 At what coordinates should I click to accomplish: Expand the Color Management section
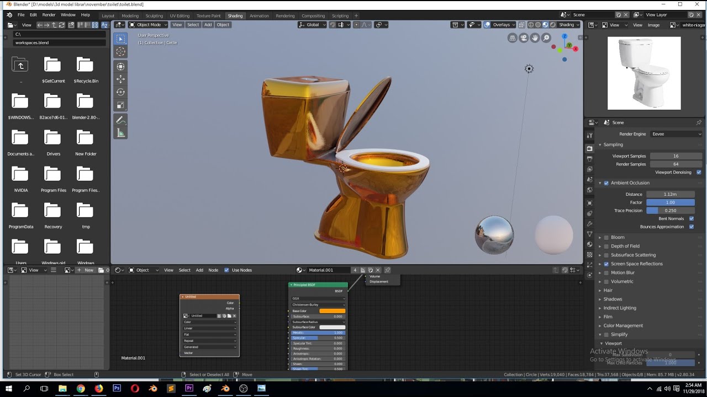click(622, 326)
